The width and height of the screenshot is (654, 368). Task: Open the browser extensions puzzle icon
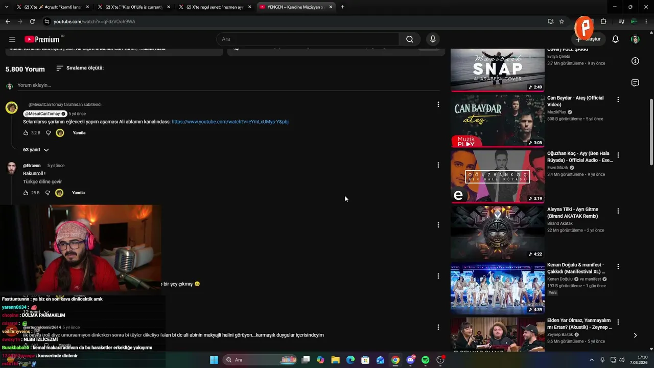(603, 21)
